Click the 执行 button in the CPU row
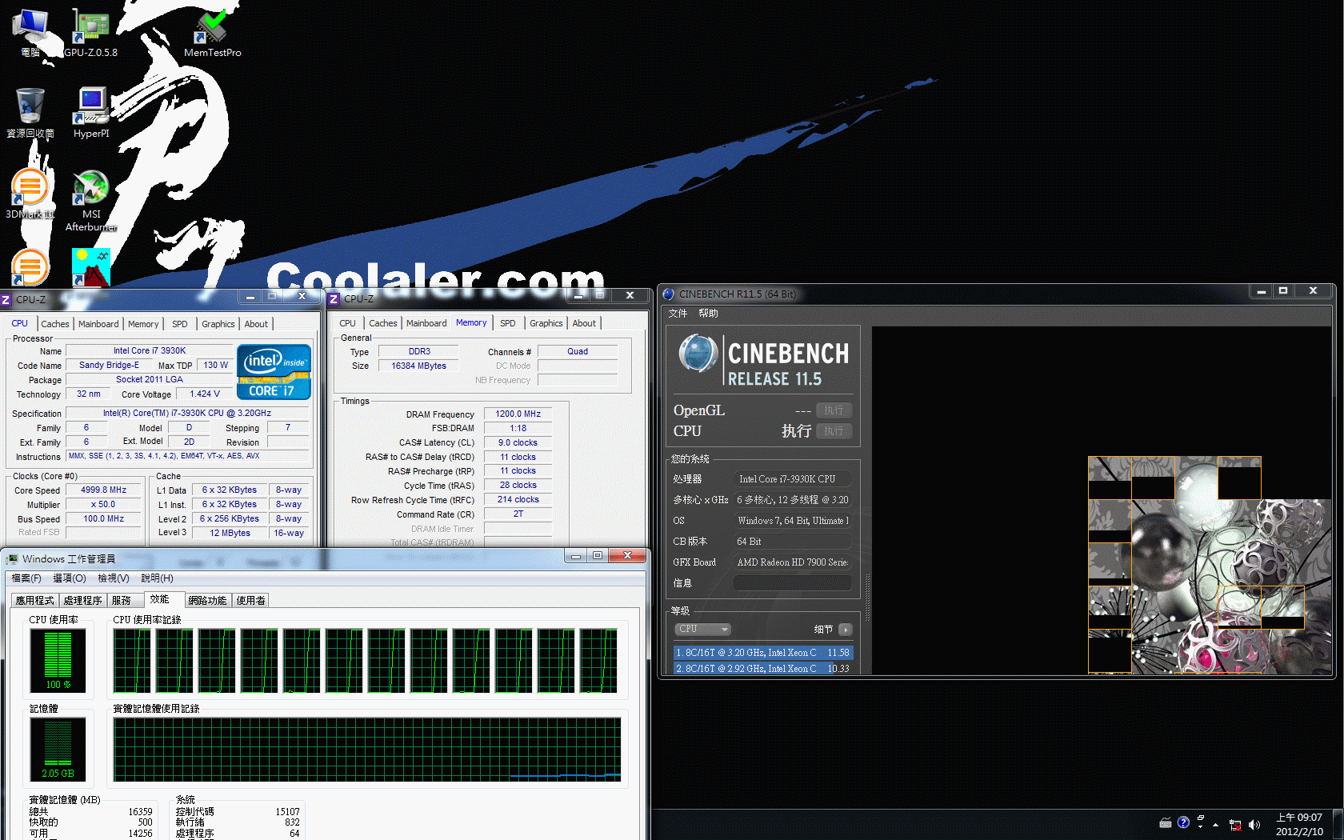Screen dimensions: 1344x840 (834, 430)
